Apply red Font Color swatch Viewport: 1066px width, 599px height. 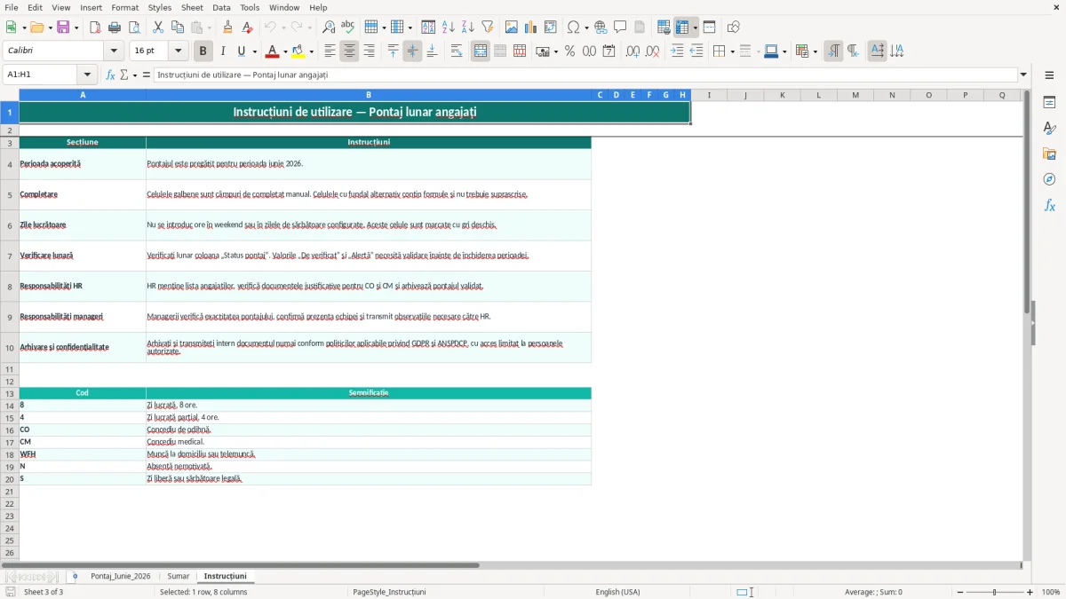pos(273,51)
